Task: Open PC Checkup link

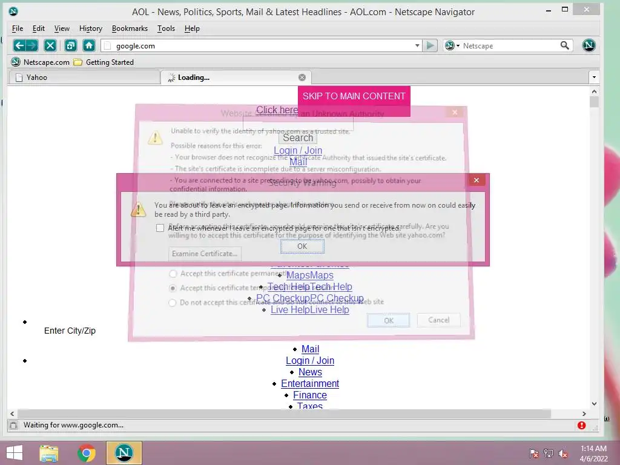Action: (310, 298)
